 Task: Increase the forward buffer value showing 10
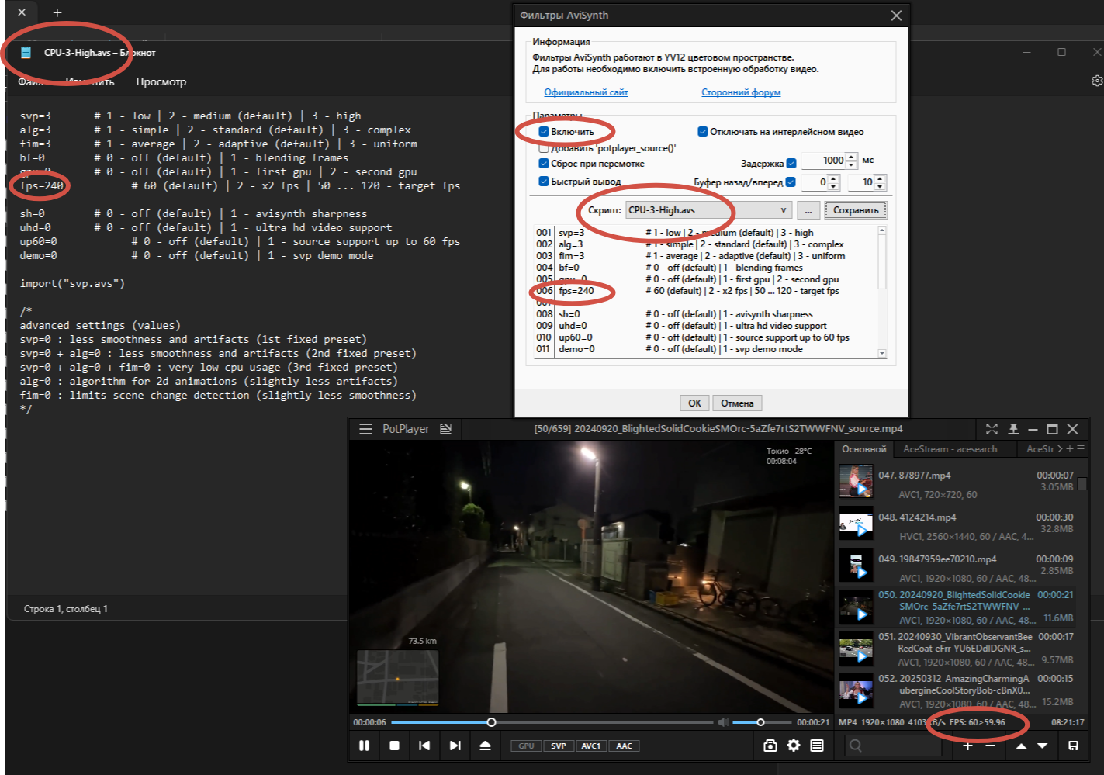(x=880, y=178)
